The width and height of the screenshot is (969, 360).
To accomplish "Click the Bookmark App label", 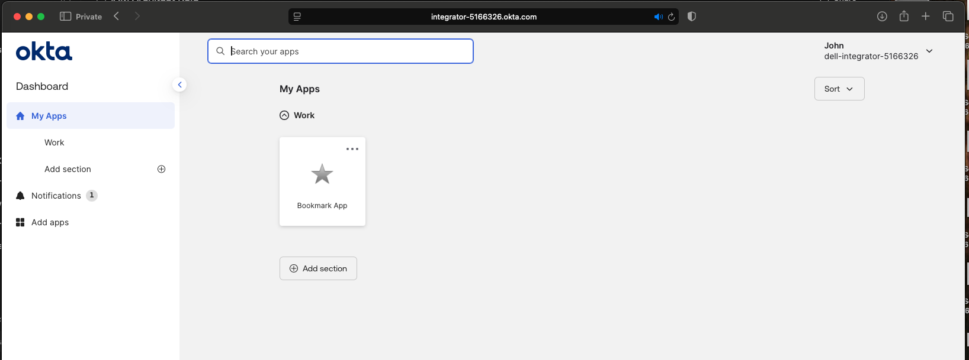I will (x=322, y=206).
